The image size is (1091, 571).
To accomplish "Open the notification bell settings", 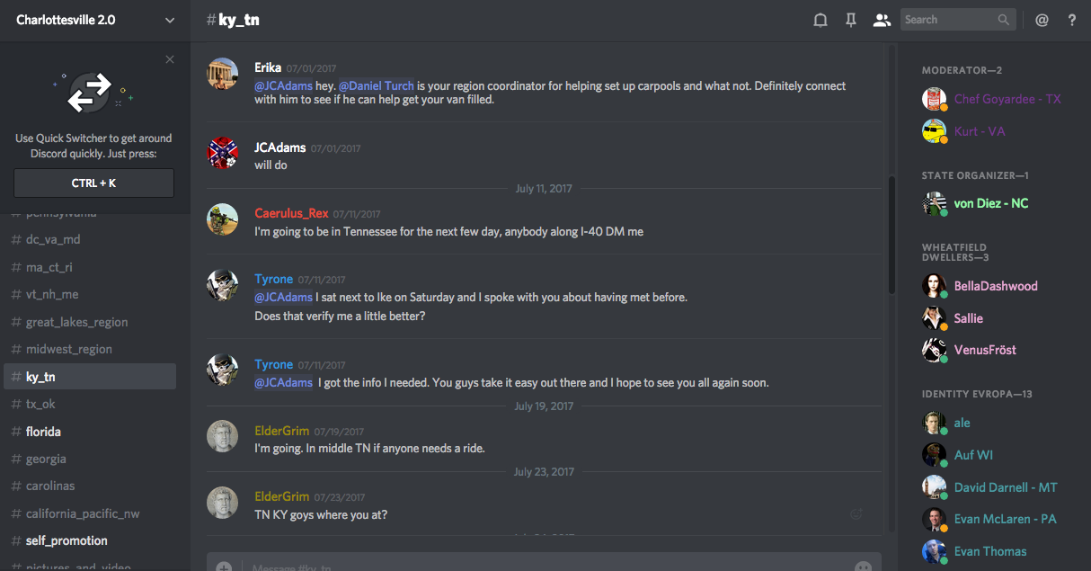I will [x=820, y=20].
